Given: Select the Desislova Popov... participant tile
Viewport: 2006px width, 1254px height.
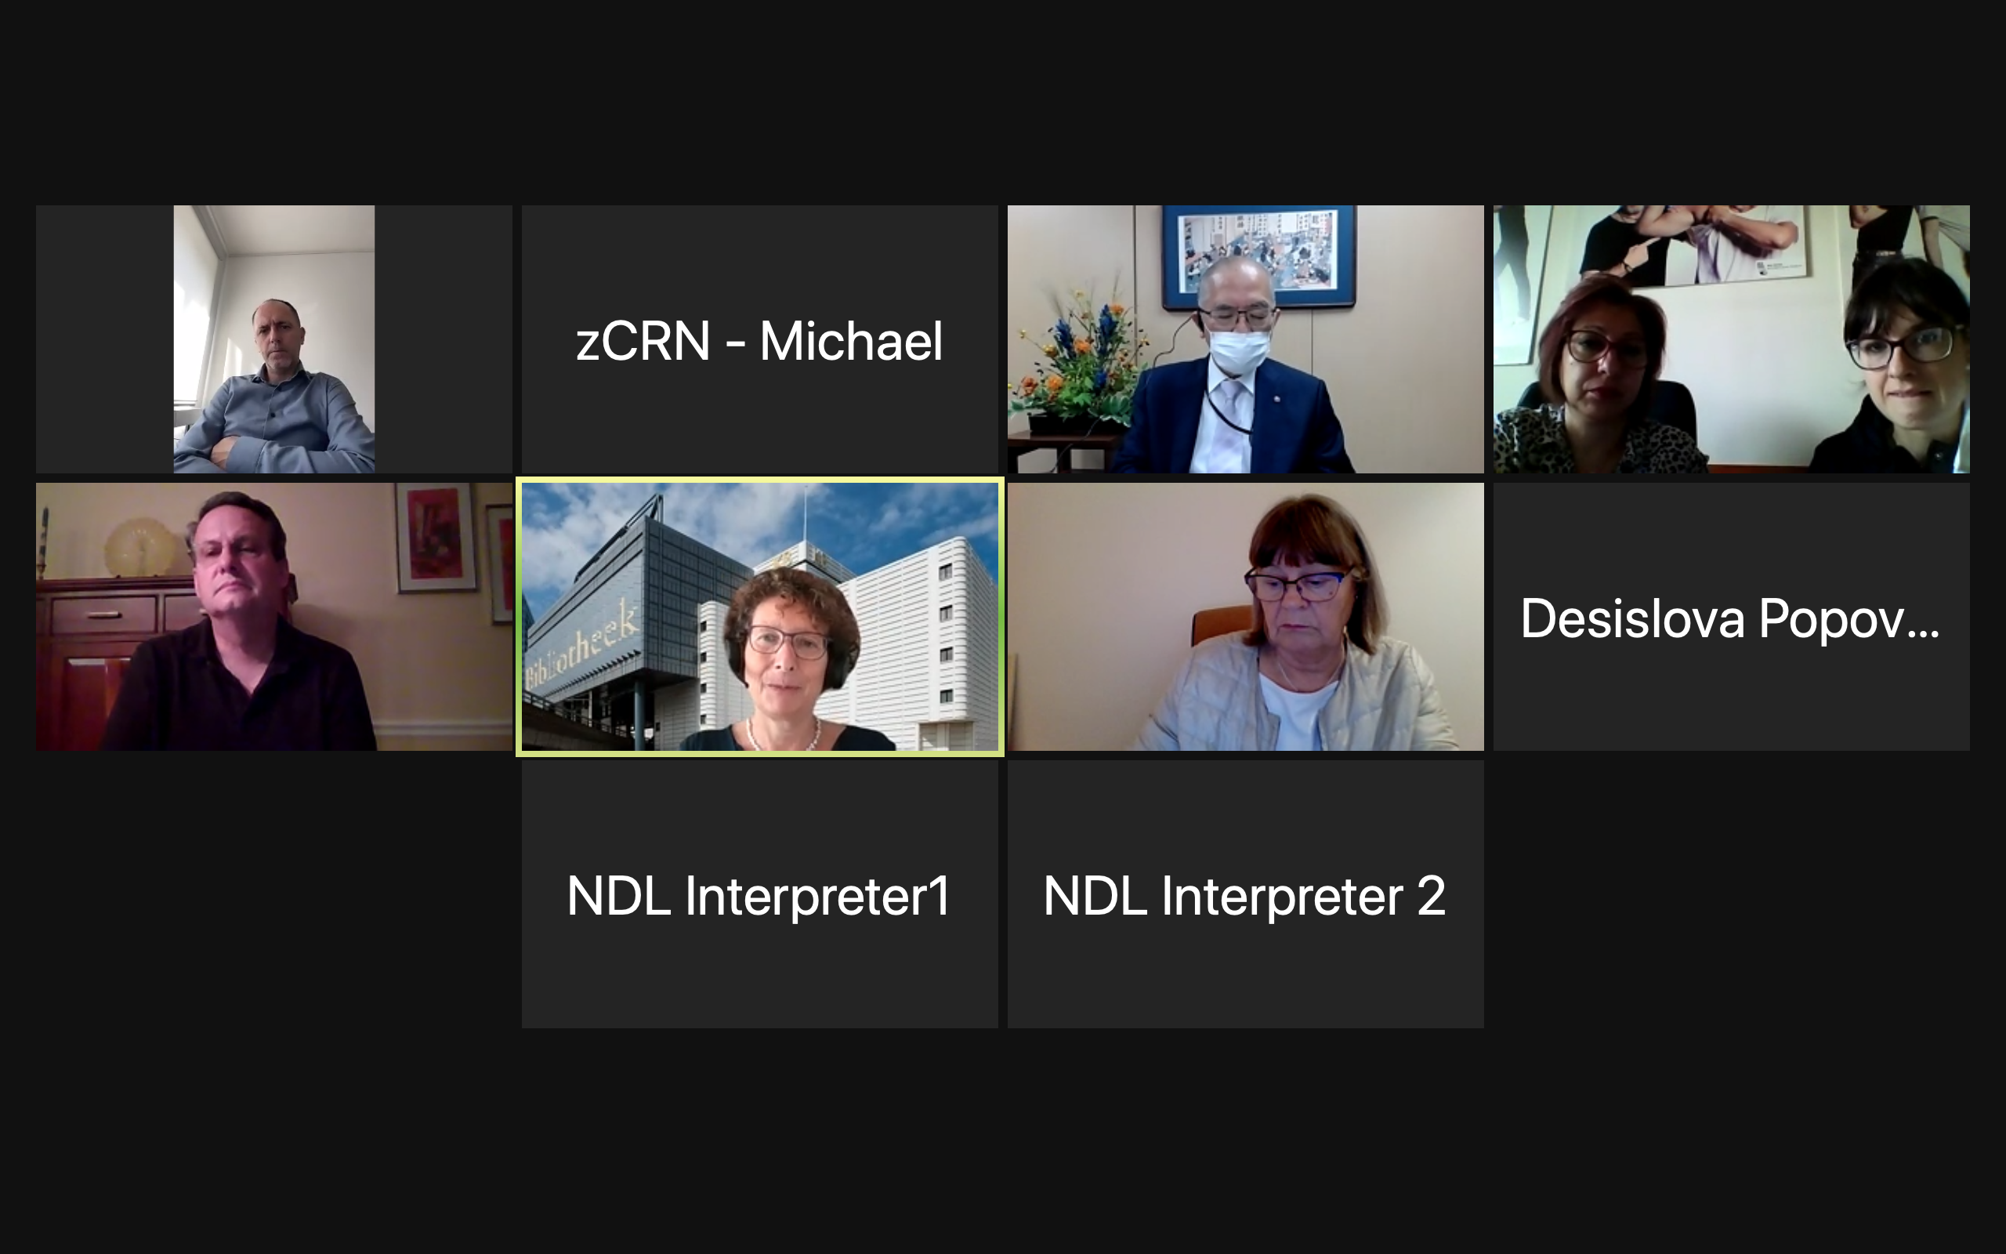Looking at the screenshot, I should pos(1731,617).
